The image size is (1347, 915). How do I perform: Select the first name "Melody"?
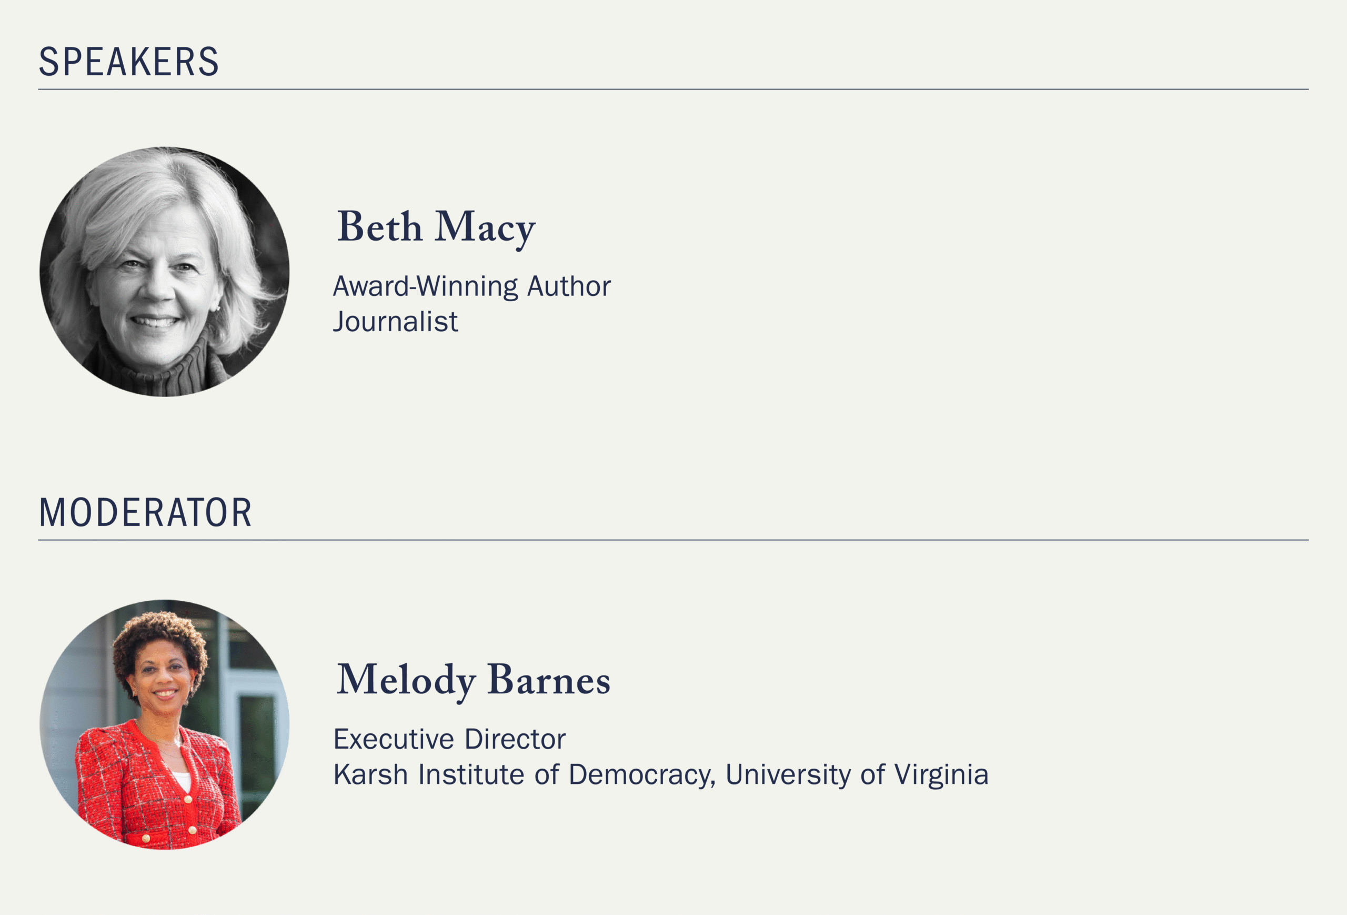406,680
